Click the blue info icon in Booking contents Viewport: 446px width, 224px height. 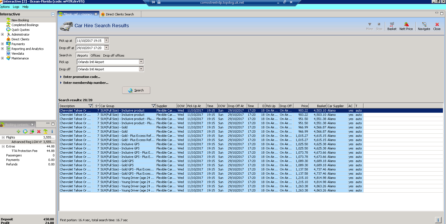(x=52, y=131)
